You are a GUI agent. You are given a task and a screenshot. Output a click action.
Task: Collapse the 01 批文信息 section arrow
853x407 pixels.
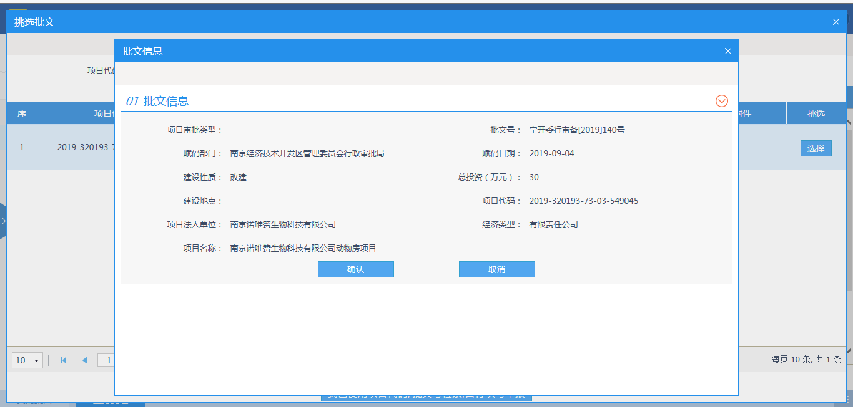(x=722, y=101)
